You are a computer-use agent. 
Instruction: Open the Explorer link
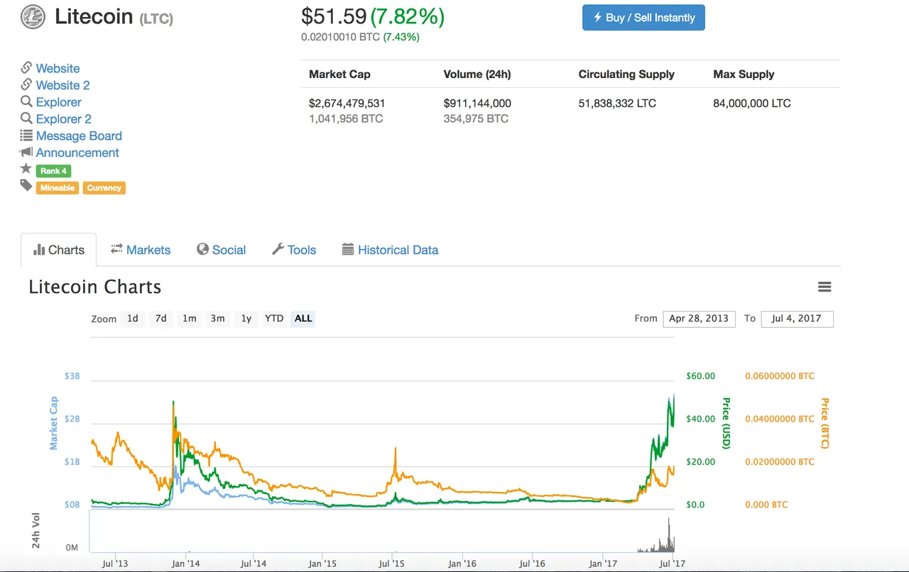(58, 102)
